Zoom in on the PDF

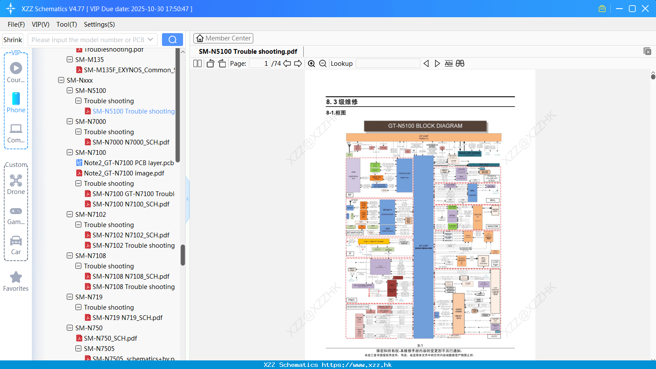pyautogui.click(x=311, y=64)
